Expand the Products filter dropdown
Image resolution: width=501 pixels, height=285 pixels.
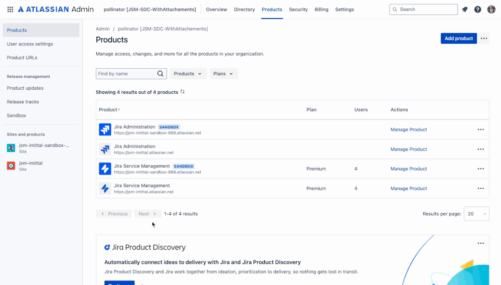click(188, 74)
